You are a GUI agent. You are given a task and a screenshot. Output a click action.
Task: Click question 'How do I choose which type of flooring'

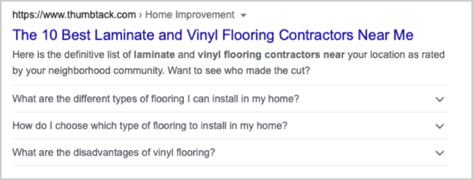click(150, 126)
